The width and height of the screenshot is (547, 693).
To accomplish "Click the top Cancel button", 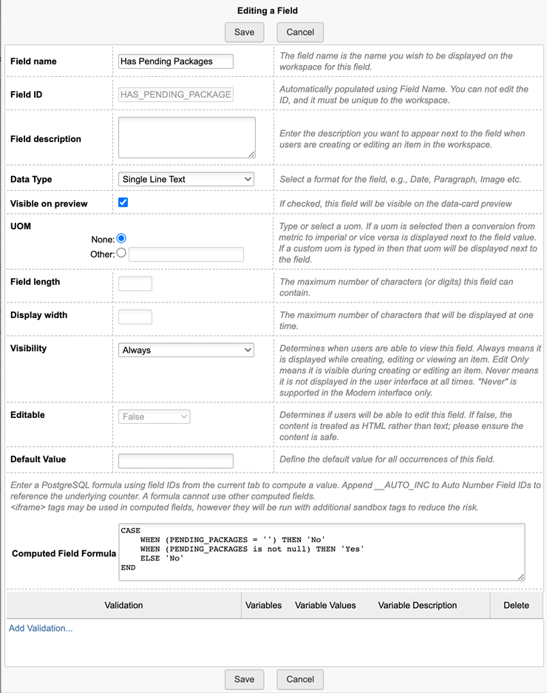I will coord(300,33).
